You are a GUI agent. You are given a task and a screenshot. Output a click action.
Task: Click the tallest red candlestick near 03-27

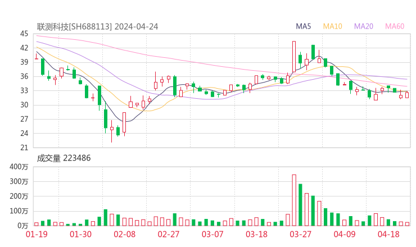(x=294, y=57)
